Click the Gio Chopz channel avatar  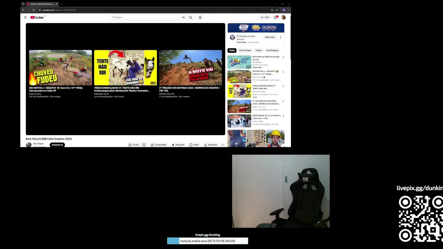click(29, 145)
